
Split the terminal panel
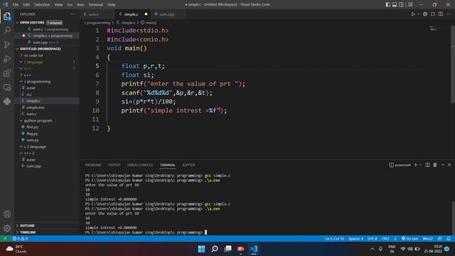(x=427, y=165)
